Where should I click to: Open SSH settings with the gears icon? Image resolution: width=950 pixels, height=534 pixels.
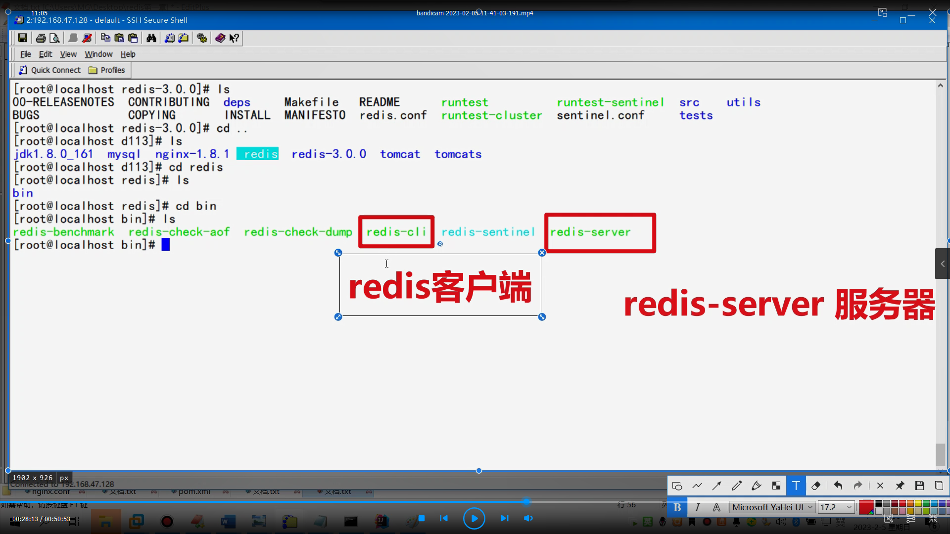pos(201,38)
